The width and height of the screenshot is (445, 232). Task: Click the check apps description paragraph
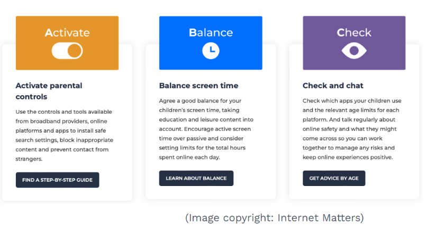(352, 129)
